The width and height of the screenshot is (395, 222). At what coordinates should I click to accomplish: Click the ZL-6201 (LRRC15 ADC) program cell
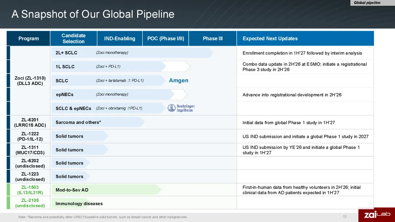[x=30, y=122]
